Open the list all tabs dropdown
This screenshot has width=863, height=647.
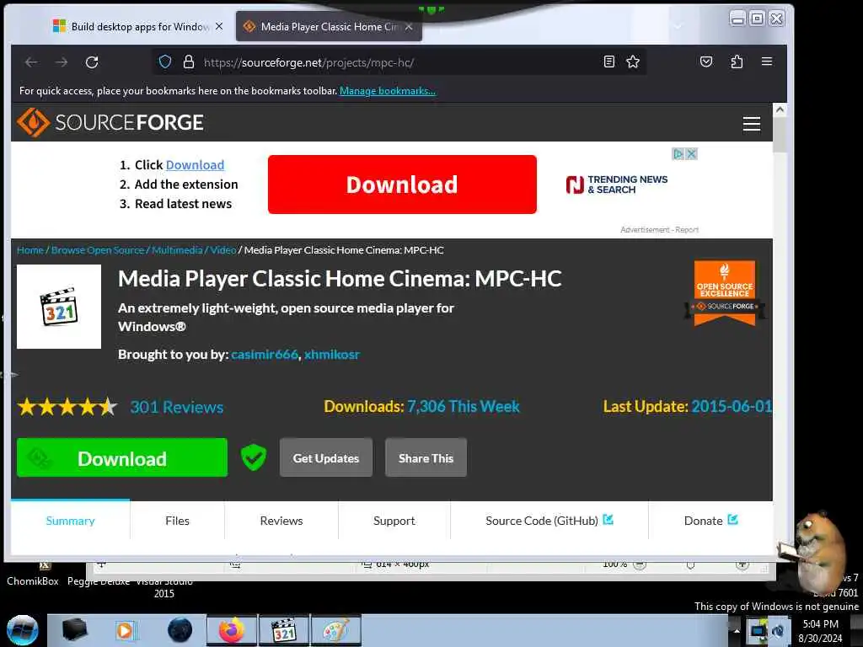(678, 26)
